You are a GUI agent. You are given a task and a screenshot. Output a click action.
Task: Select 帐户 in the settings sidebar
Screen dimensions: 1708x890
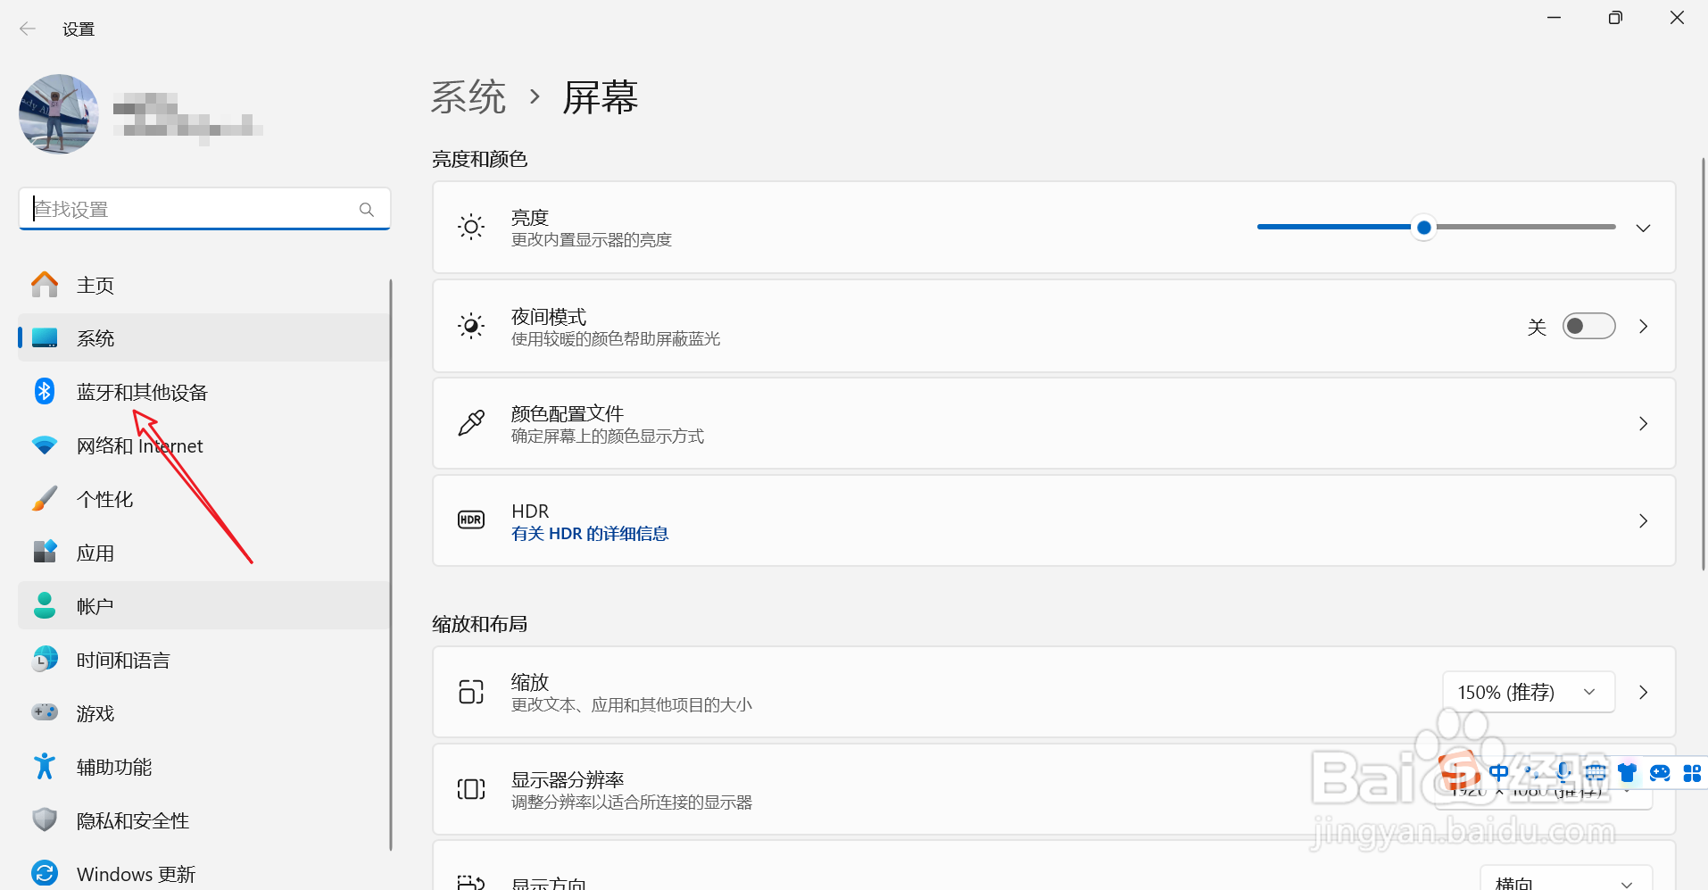(x=95, y=605)
